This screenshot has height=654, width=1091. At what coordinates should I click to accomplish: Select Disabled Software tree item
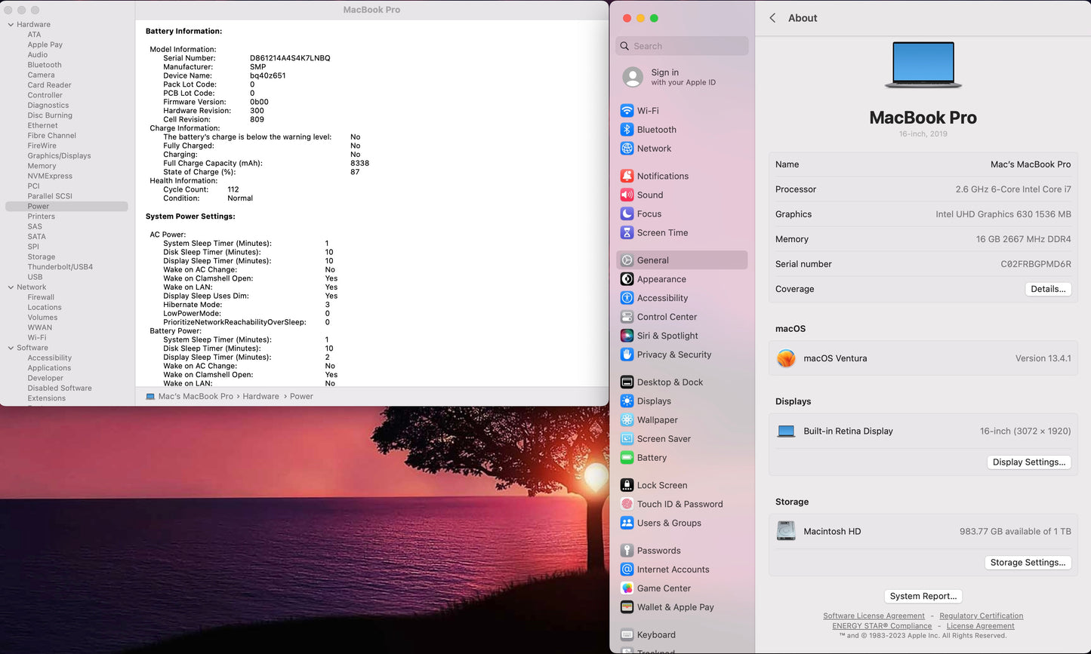(x=60, y=388)
